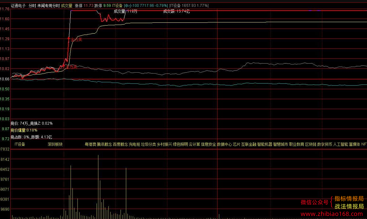Select the 垃圾分类 concept tag
The height and width of the screenshot is (219, 367).
(x=148, y=144)
